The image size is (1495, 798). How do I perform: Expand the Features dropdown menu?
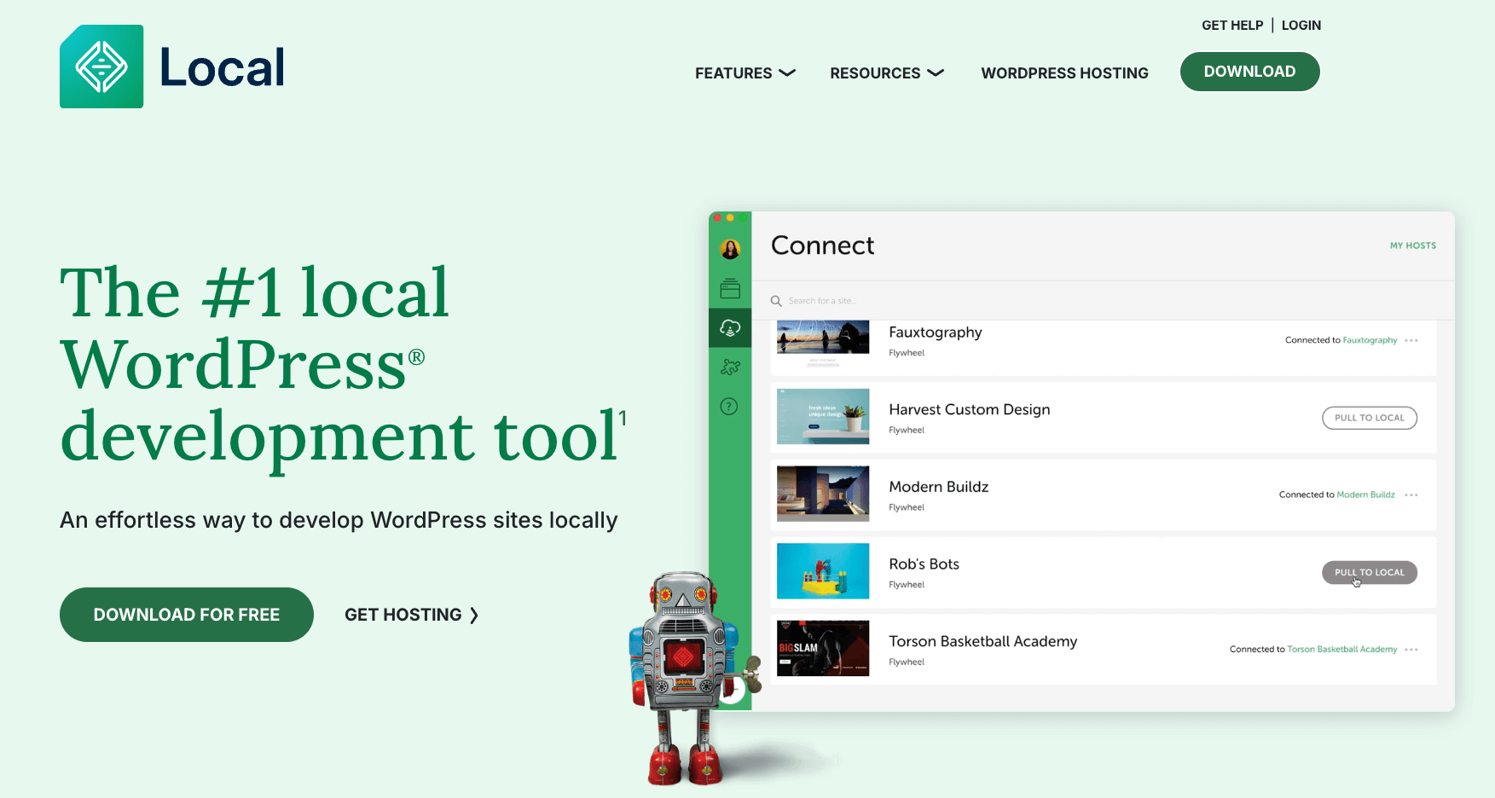coord(745,73)
